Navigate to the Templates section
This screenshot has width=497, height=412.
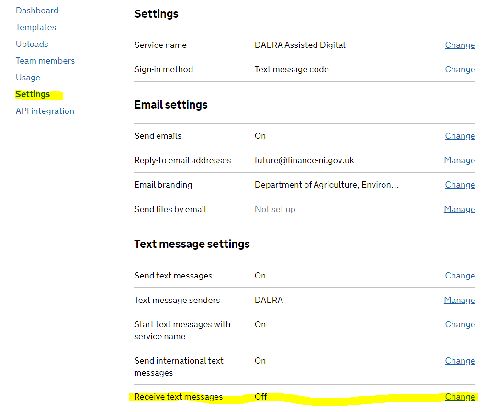point(35,27)
